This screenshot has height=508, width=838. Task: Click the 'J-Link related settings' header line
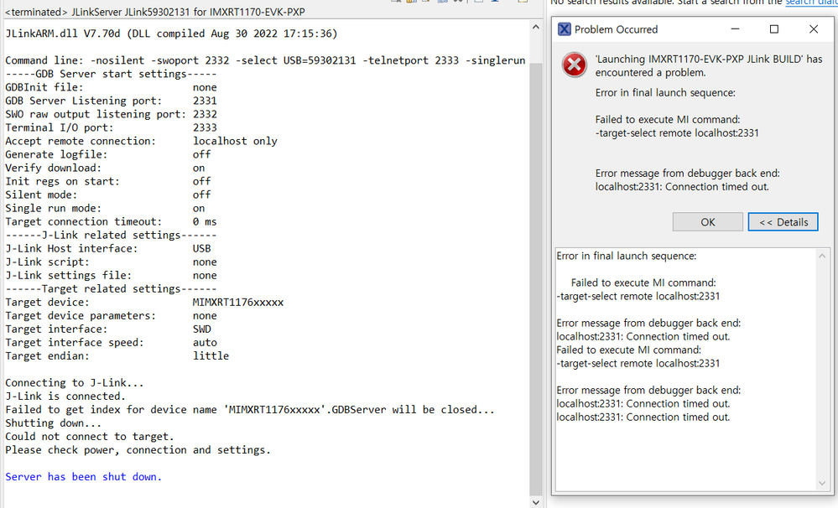111,235
